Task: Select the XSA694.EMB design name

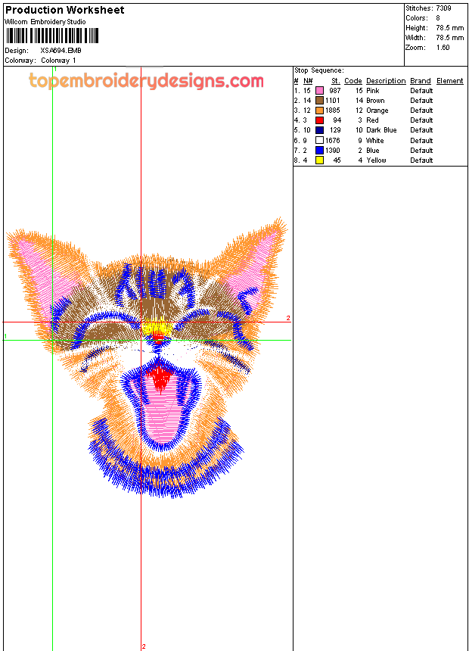Action: tap(61, 51)
